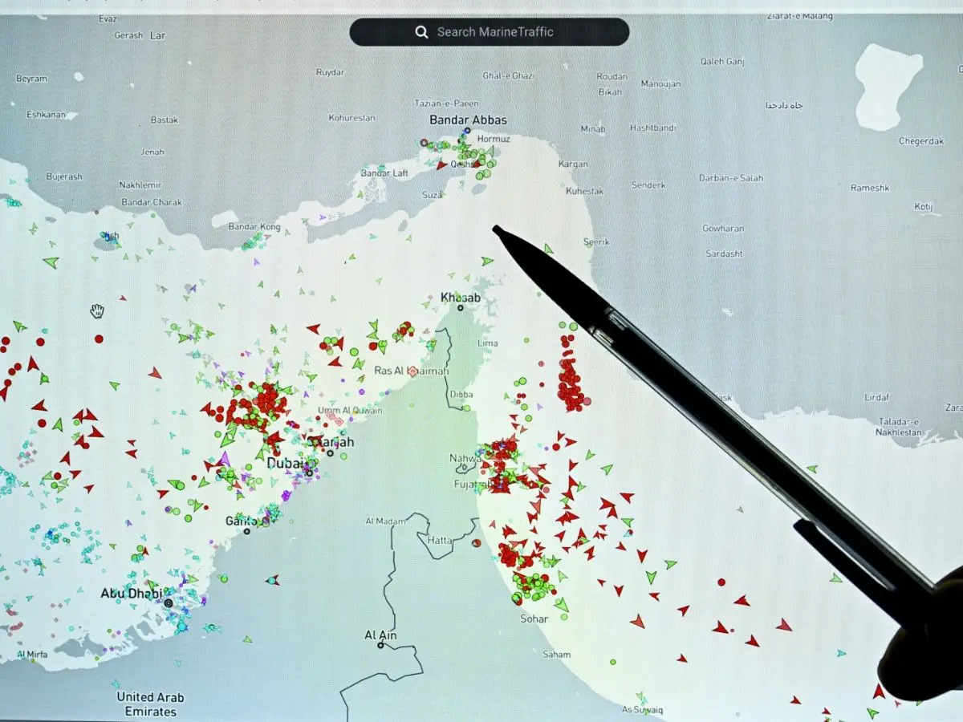Click the lone red circle vessel beside hand cursor
Image resolution: width=963 pixels, height=722 pixels.
[100, 339]
